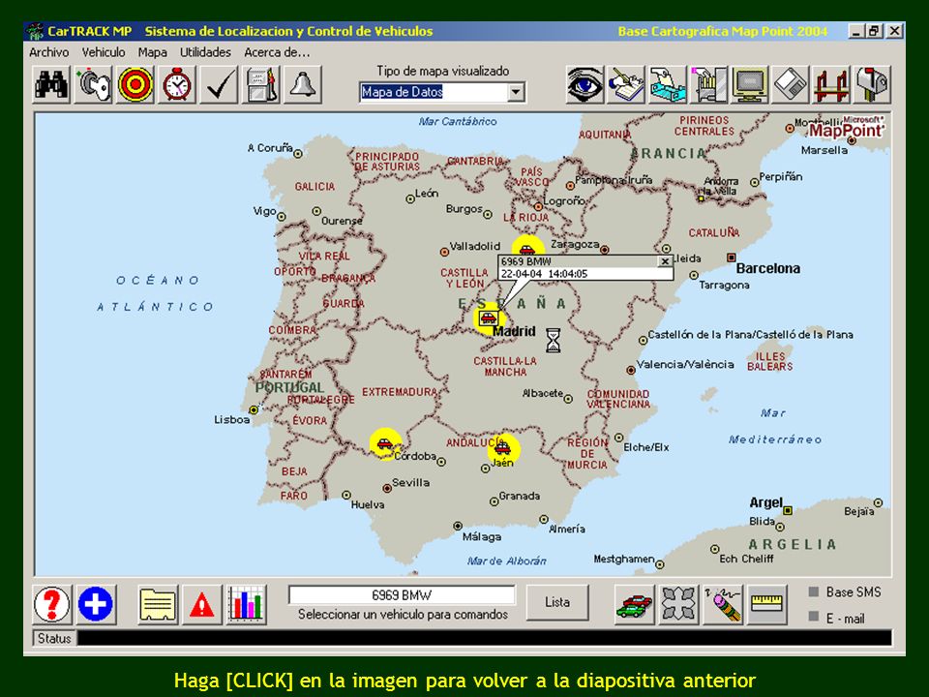The image size is (929, 697).
Task: Open the Archivo menu
Action: 49,52
